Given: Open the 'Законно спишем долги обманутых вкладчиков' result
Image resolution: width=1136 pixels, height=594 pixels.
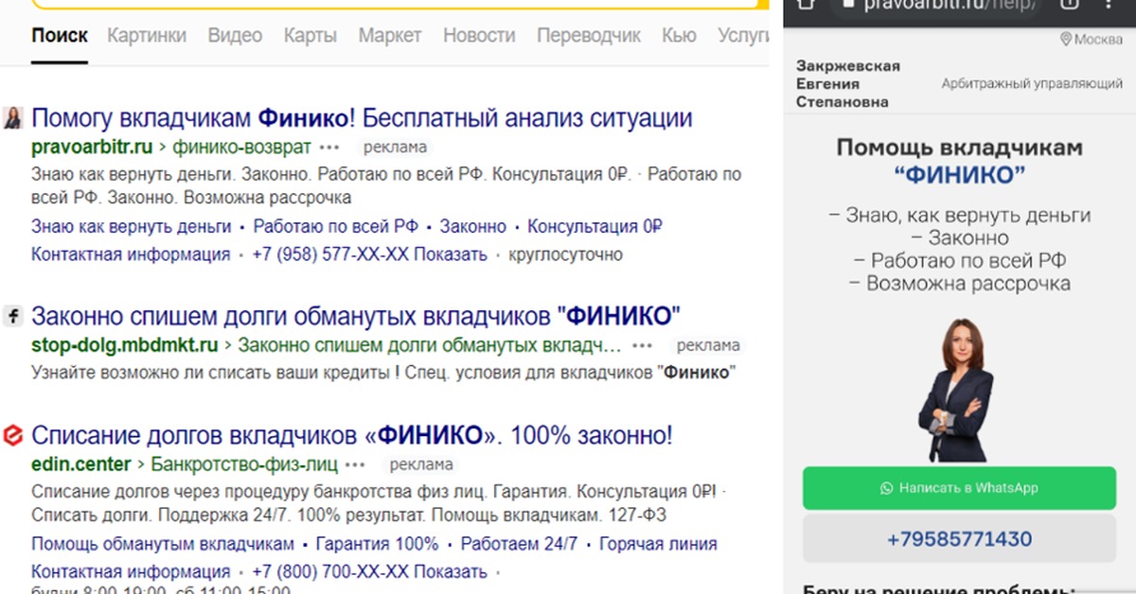Looking at the screenshot, I should [356, 315].
